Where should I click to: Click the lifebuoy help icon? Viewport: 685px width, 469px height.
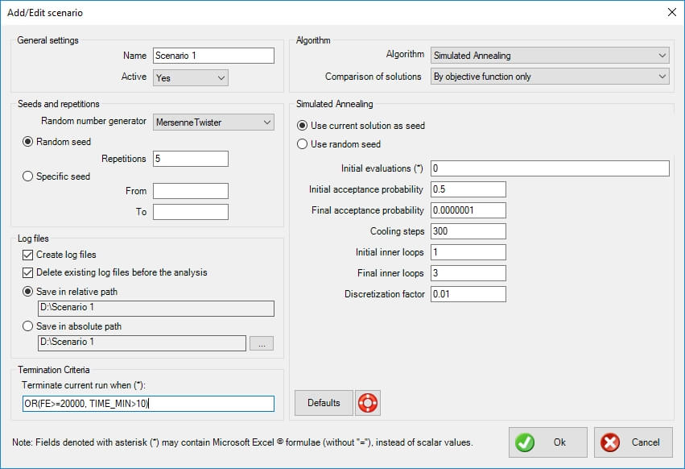tap(368, 403)
